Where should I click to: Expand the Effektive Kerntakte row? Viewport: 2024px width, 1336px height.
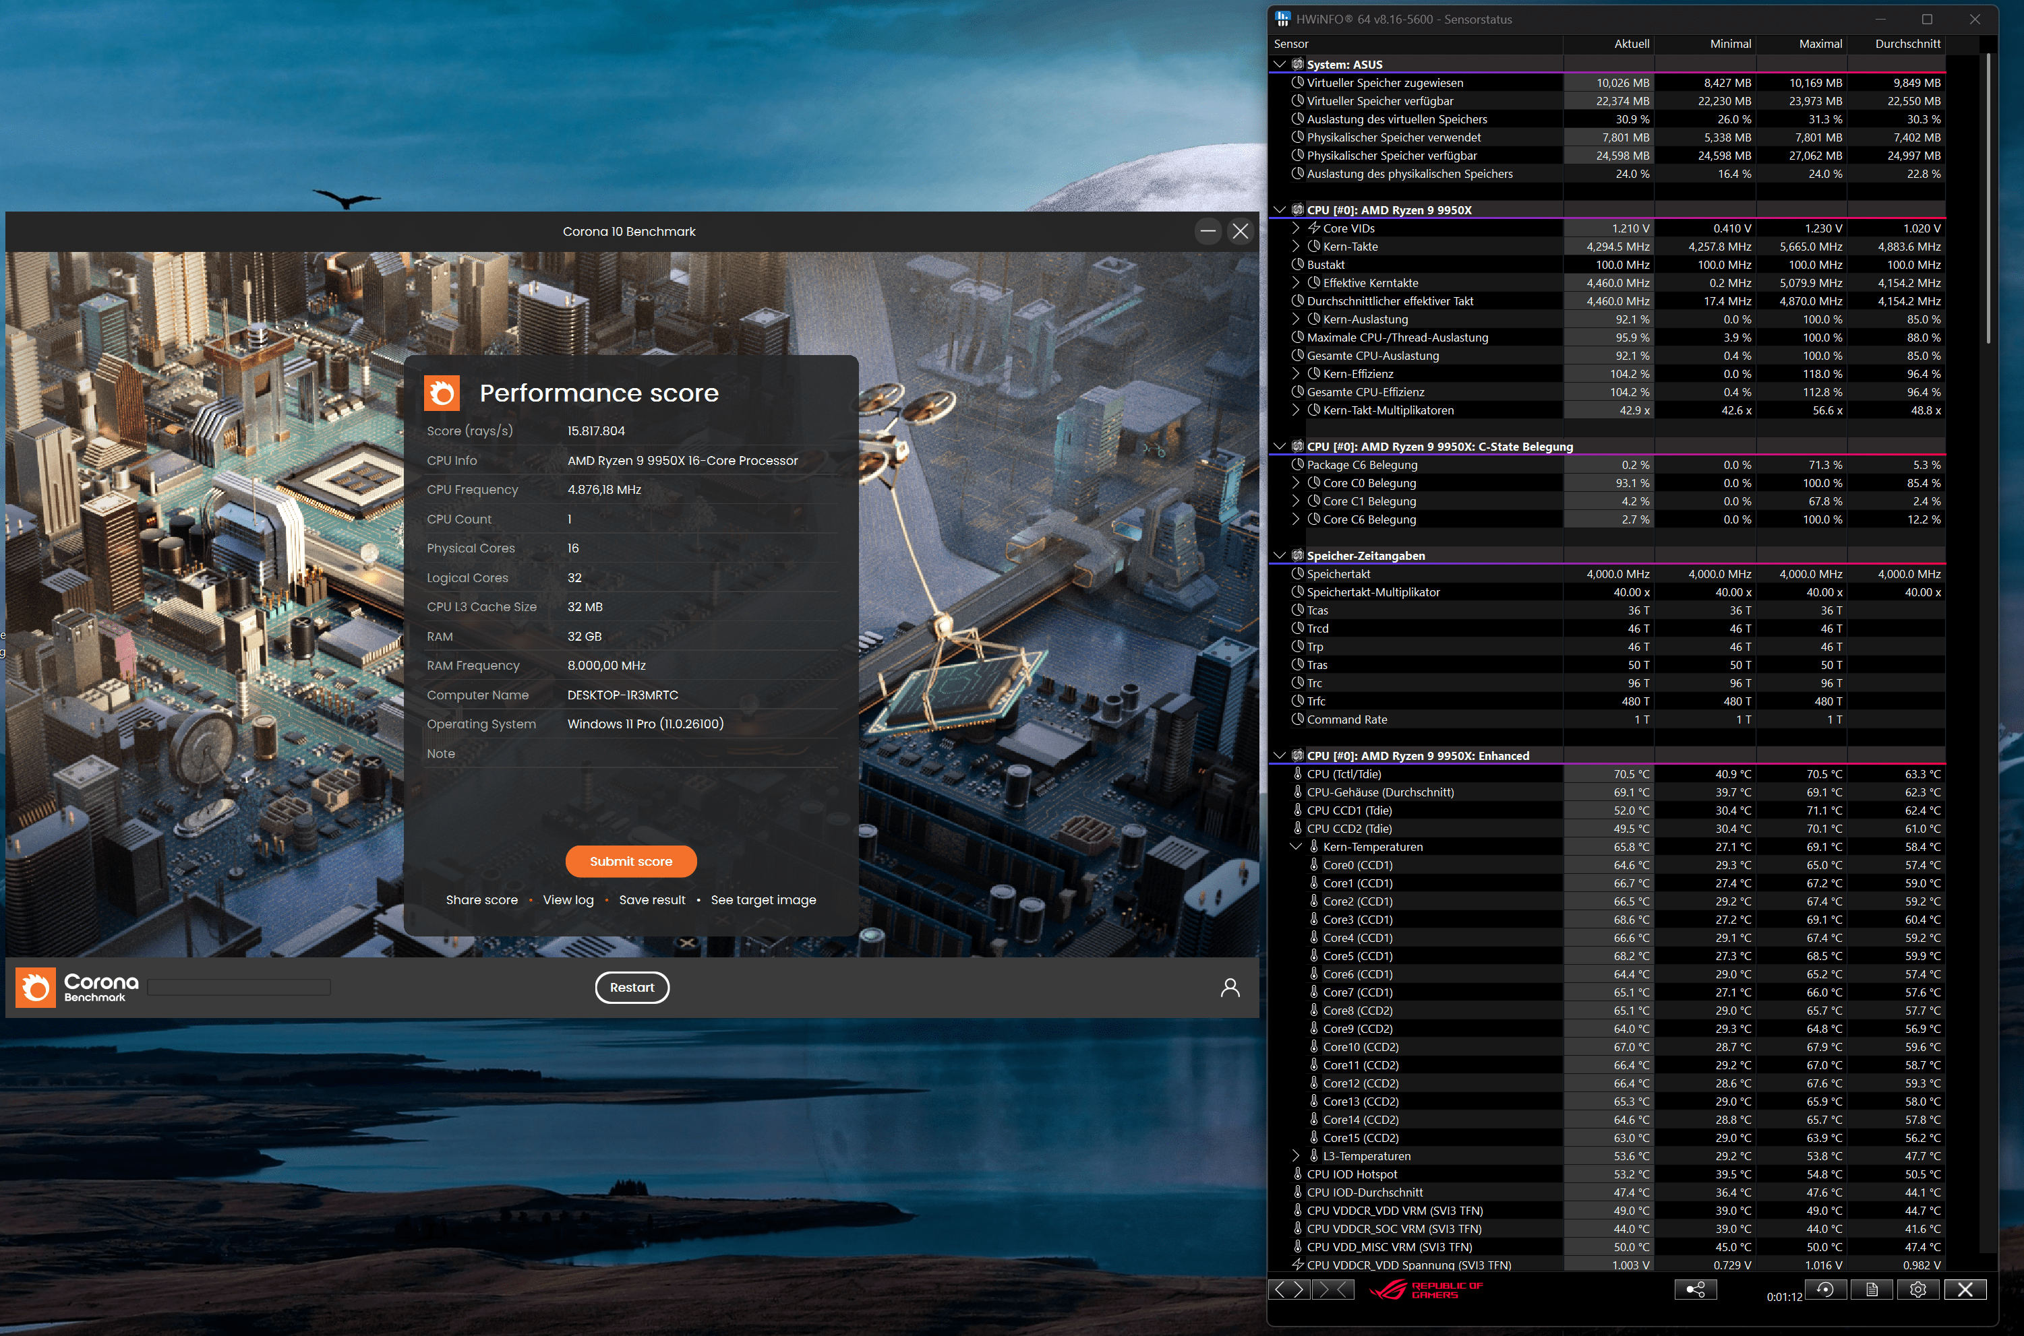[1296, 283]
